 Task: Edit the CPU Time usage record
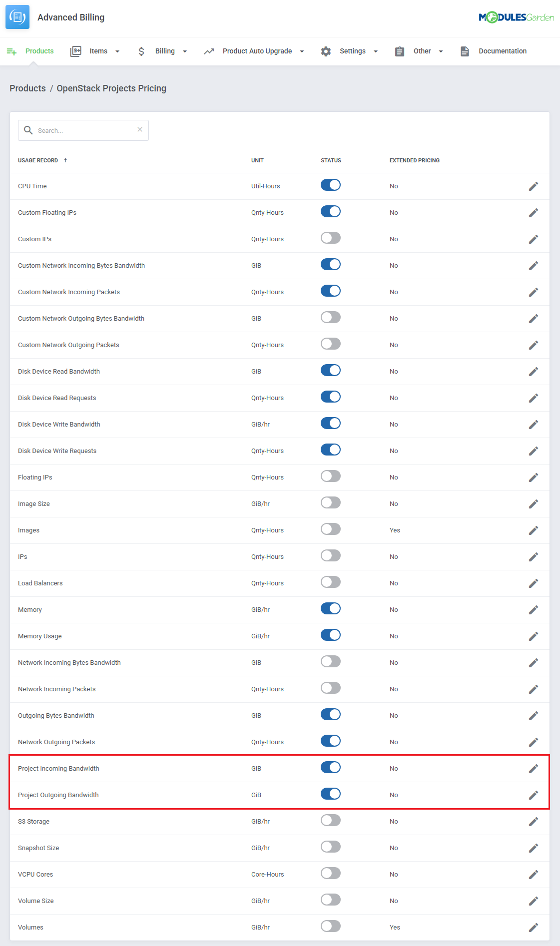[534, 186]
